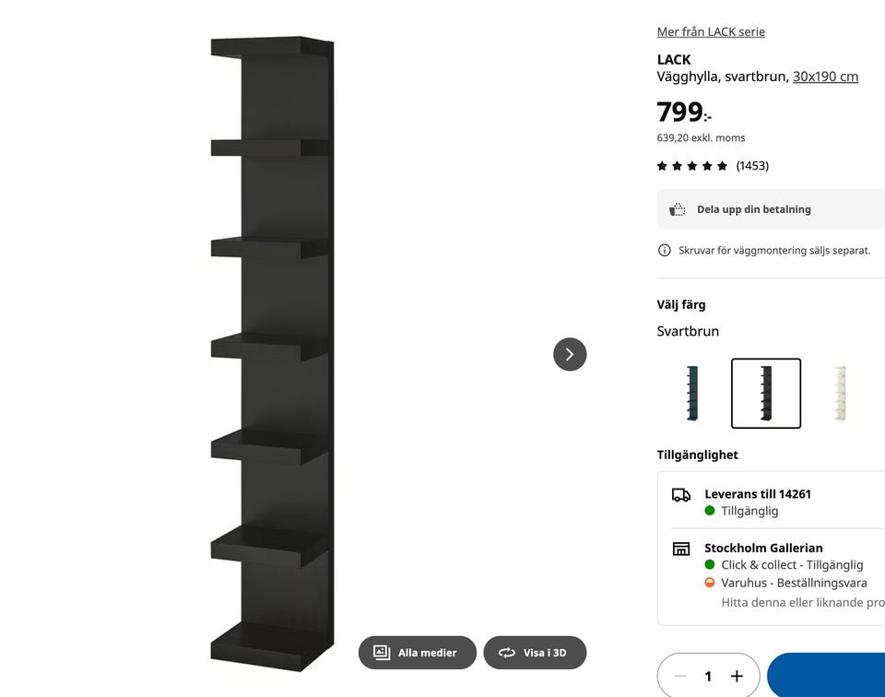Screen dimensions: 885x697
Task: Follow the 30x190 cm size link
Action: click(825, 77)
